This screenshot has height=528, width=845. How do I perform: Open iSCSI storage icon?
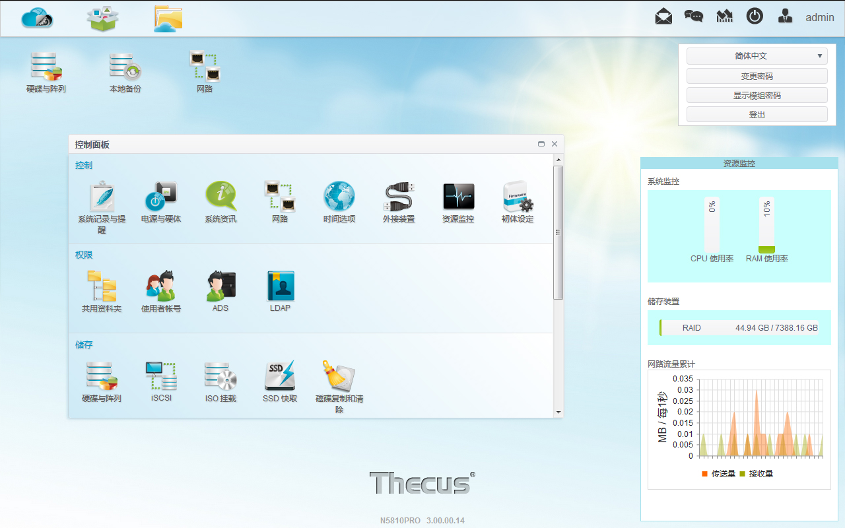pyautogui.click(x=161, y=377)
